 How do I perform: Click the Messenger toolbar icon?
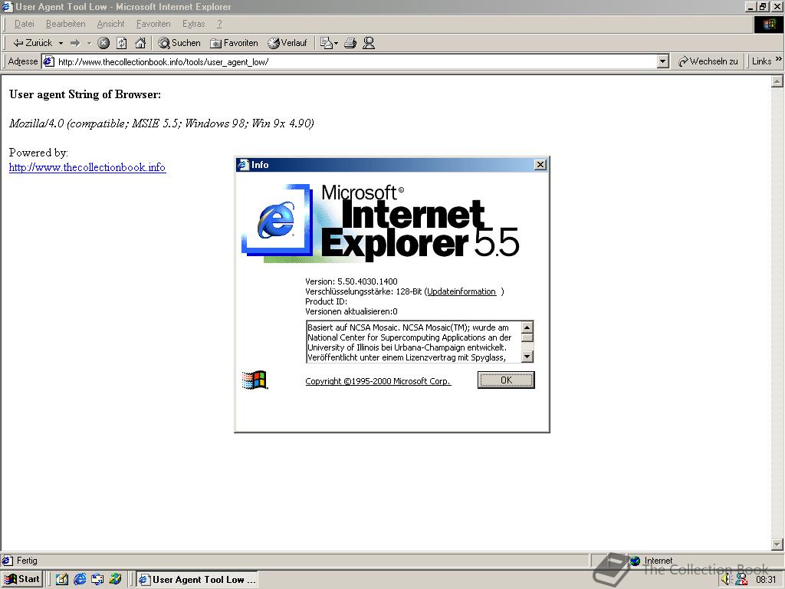coord(369,43)
